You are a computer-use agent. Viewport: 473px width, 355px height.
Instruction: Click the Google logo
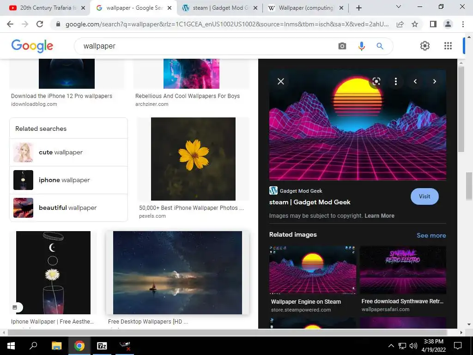click(x=32, y=46)
